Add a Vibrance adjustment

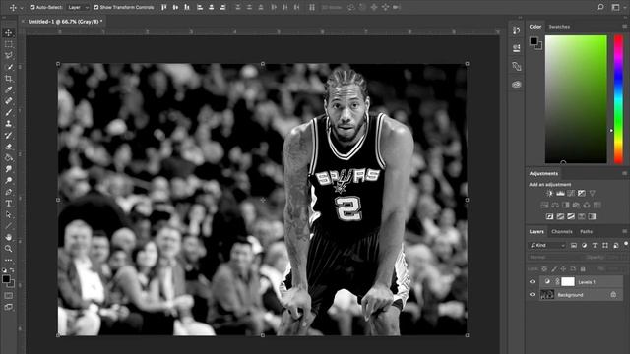click(593, 193)
